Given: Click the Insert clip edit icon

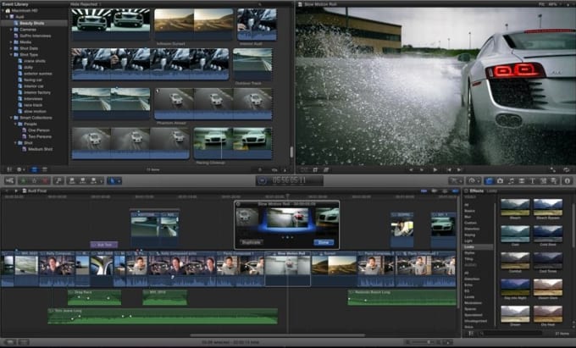Looking at the screenshot, I should click(83, 180).
